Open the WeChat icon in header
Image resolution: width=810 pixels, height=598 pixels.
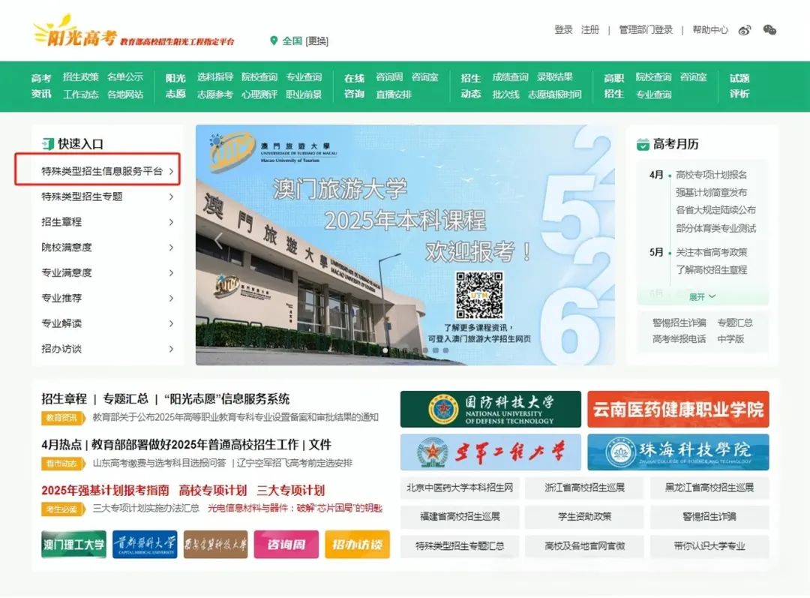tap(769, 30)
